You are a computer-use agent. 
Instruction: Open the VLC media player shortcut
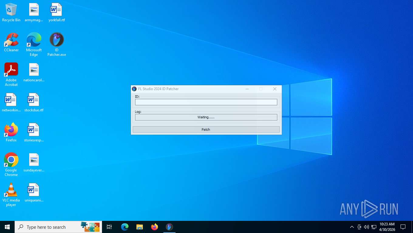(x=11, y=195)
